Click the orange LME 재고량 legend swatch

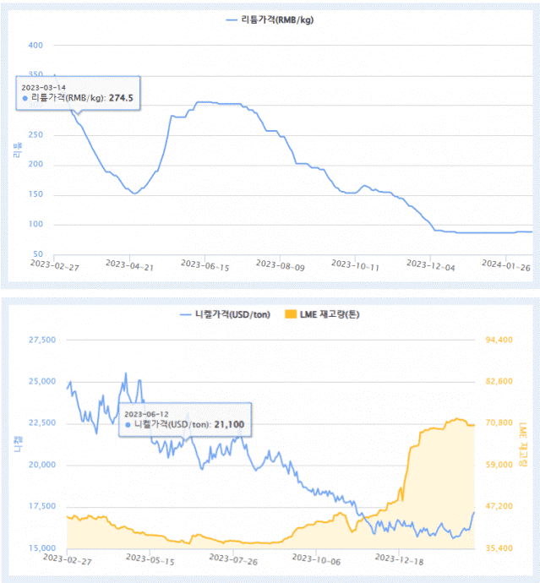point(291,314)
